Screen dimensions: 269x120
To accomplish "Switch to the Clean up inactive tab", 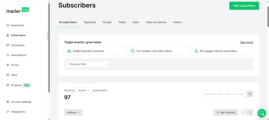I will (x=156, y=22).
